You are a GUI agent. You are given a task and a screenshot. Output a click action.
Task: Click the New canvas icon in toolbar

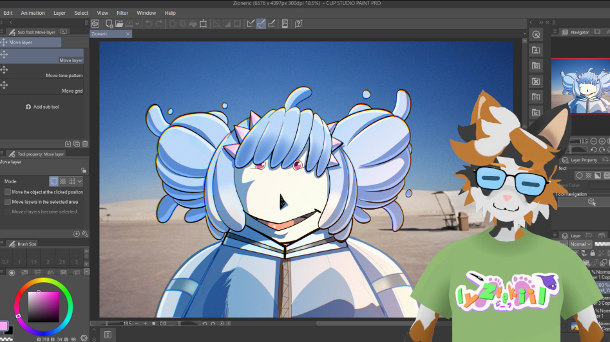pyautogui.click(x=110, y=24)
